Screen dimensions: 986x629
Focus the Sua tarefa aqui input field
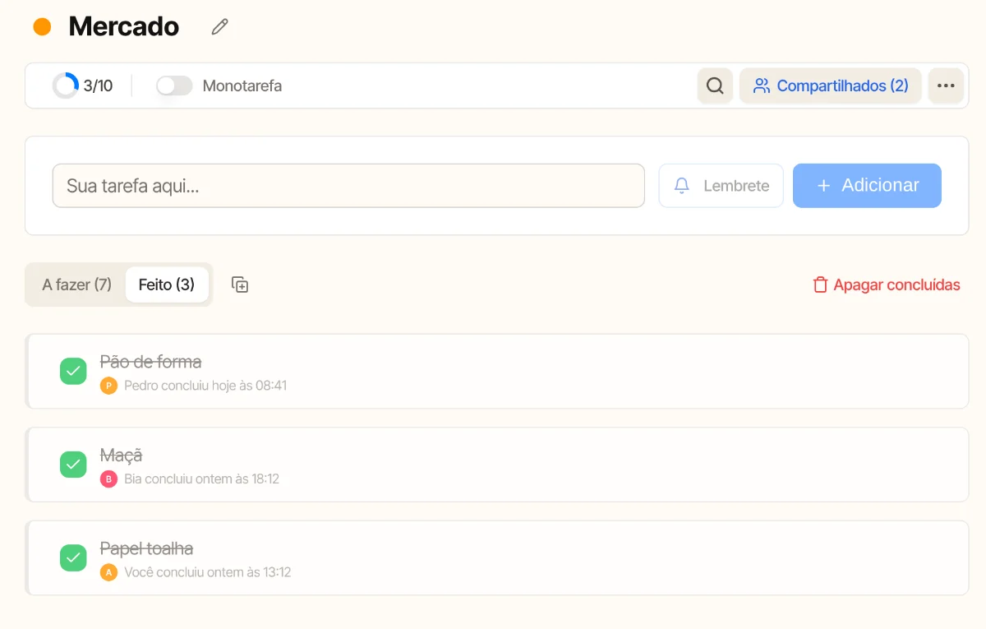point(348,186)
